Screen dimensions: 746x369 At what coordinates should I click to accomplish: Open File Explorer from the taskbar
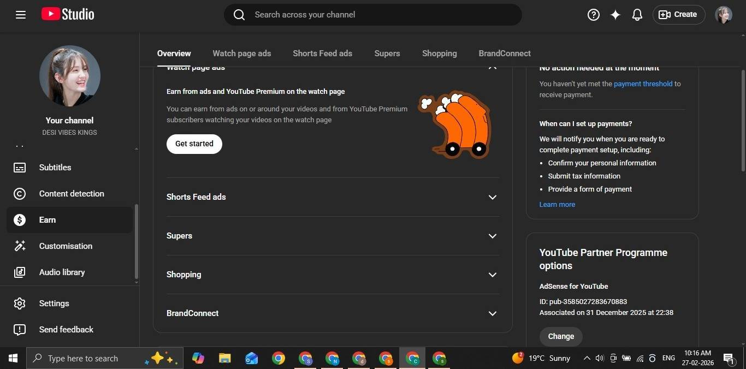(225, 358)
